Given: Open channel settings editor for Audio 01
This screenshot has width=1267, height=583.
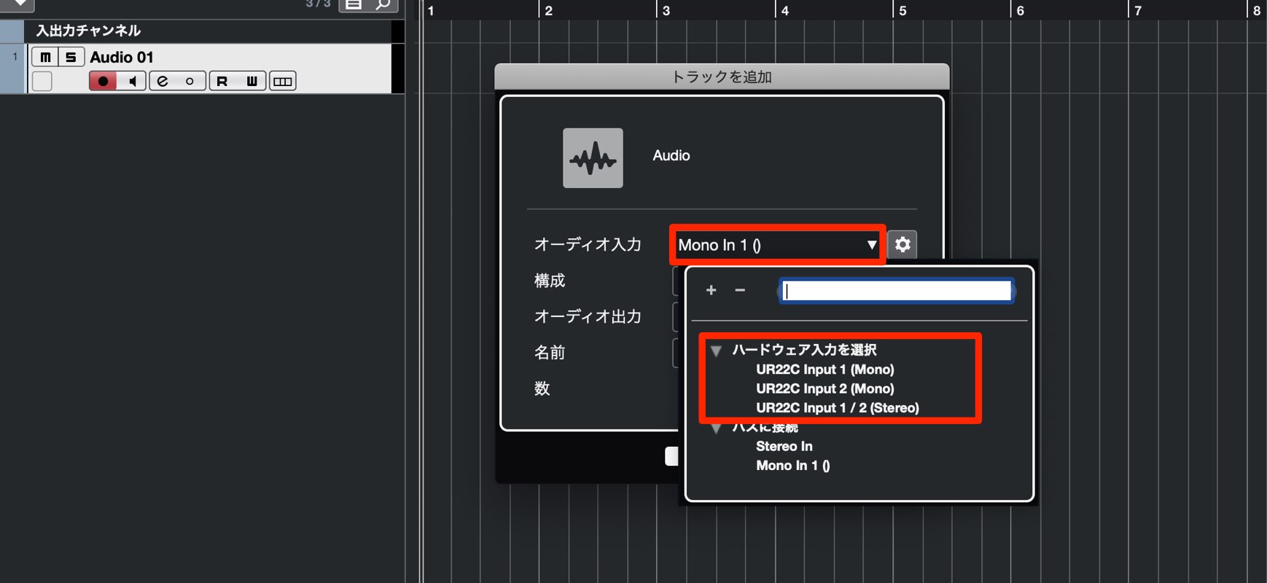Looking at the screenshot, I should click(163, 81).
